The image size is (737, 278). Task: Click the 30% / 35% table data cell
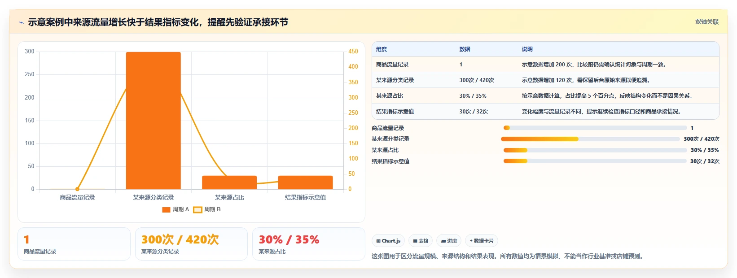pyautogui.click(x=473, y=96)
